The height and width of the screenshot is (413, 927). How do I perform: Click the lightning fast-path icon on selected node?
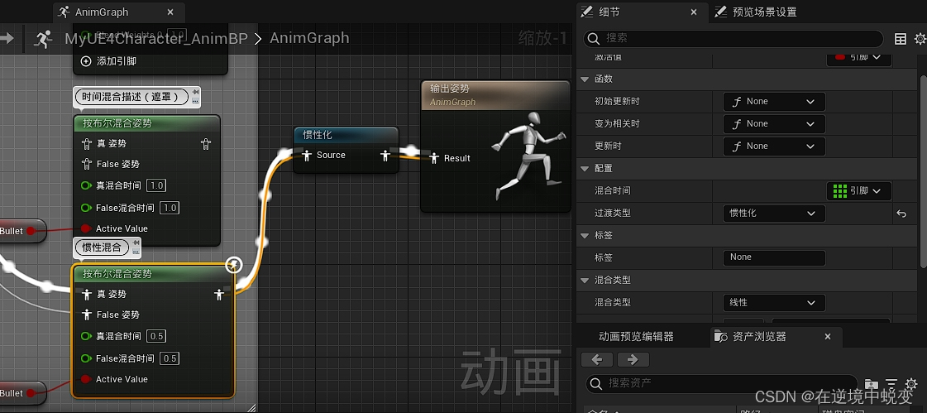[233, 265]
